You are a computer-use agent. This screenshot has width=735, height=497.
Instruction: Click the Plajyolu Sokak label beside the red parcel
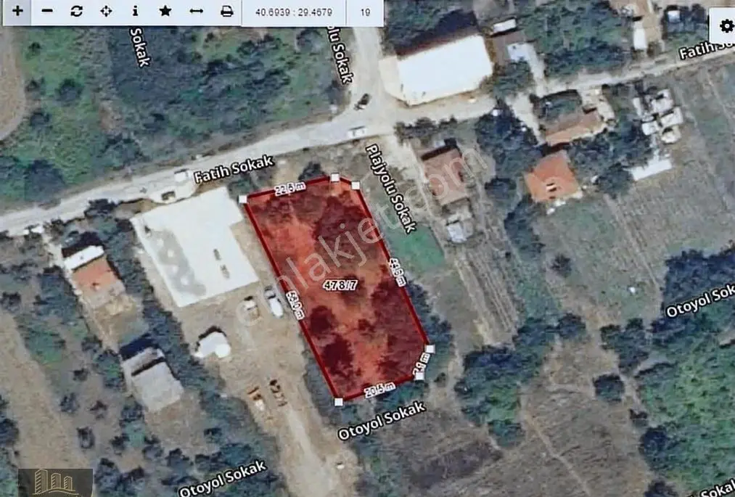pos(391,189)
